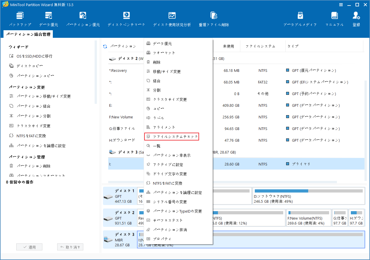Open the バックアップ tool

[20, 18]
